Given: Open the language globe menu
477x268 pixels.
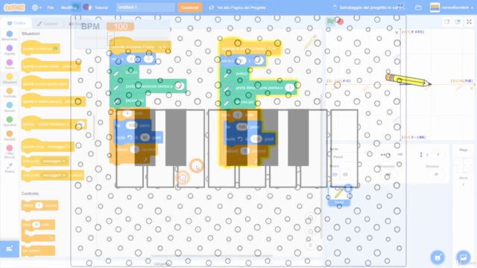Looking at the screenshot, I should 37,7.
